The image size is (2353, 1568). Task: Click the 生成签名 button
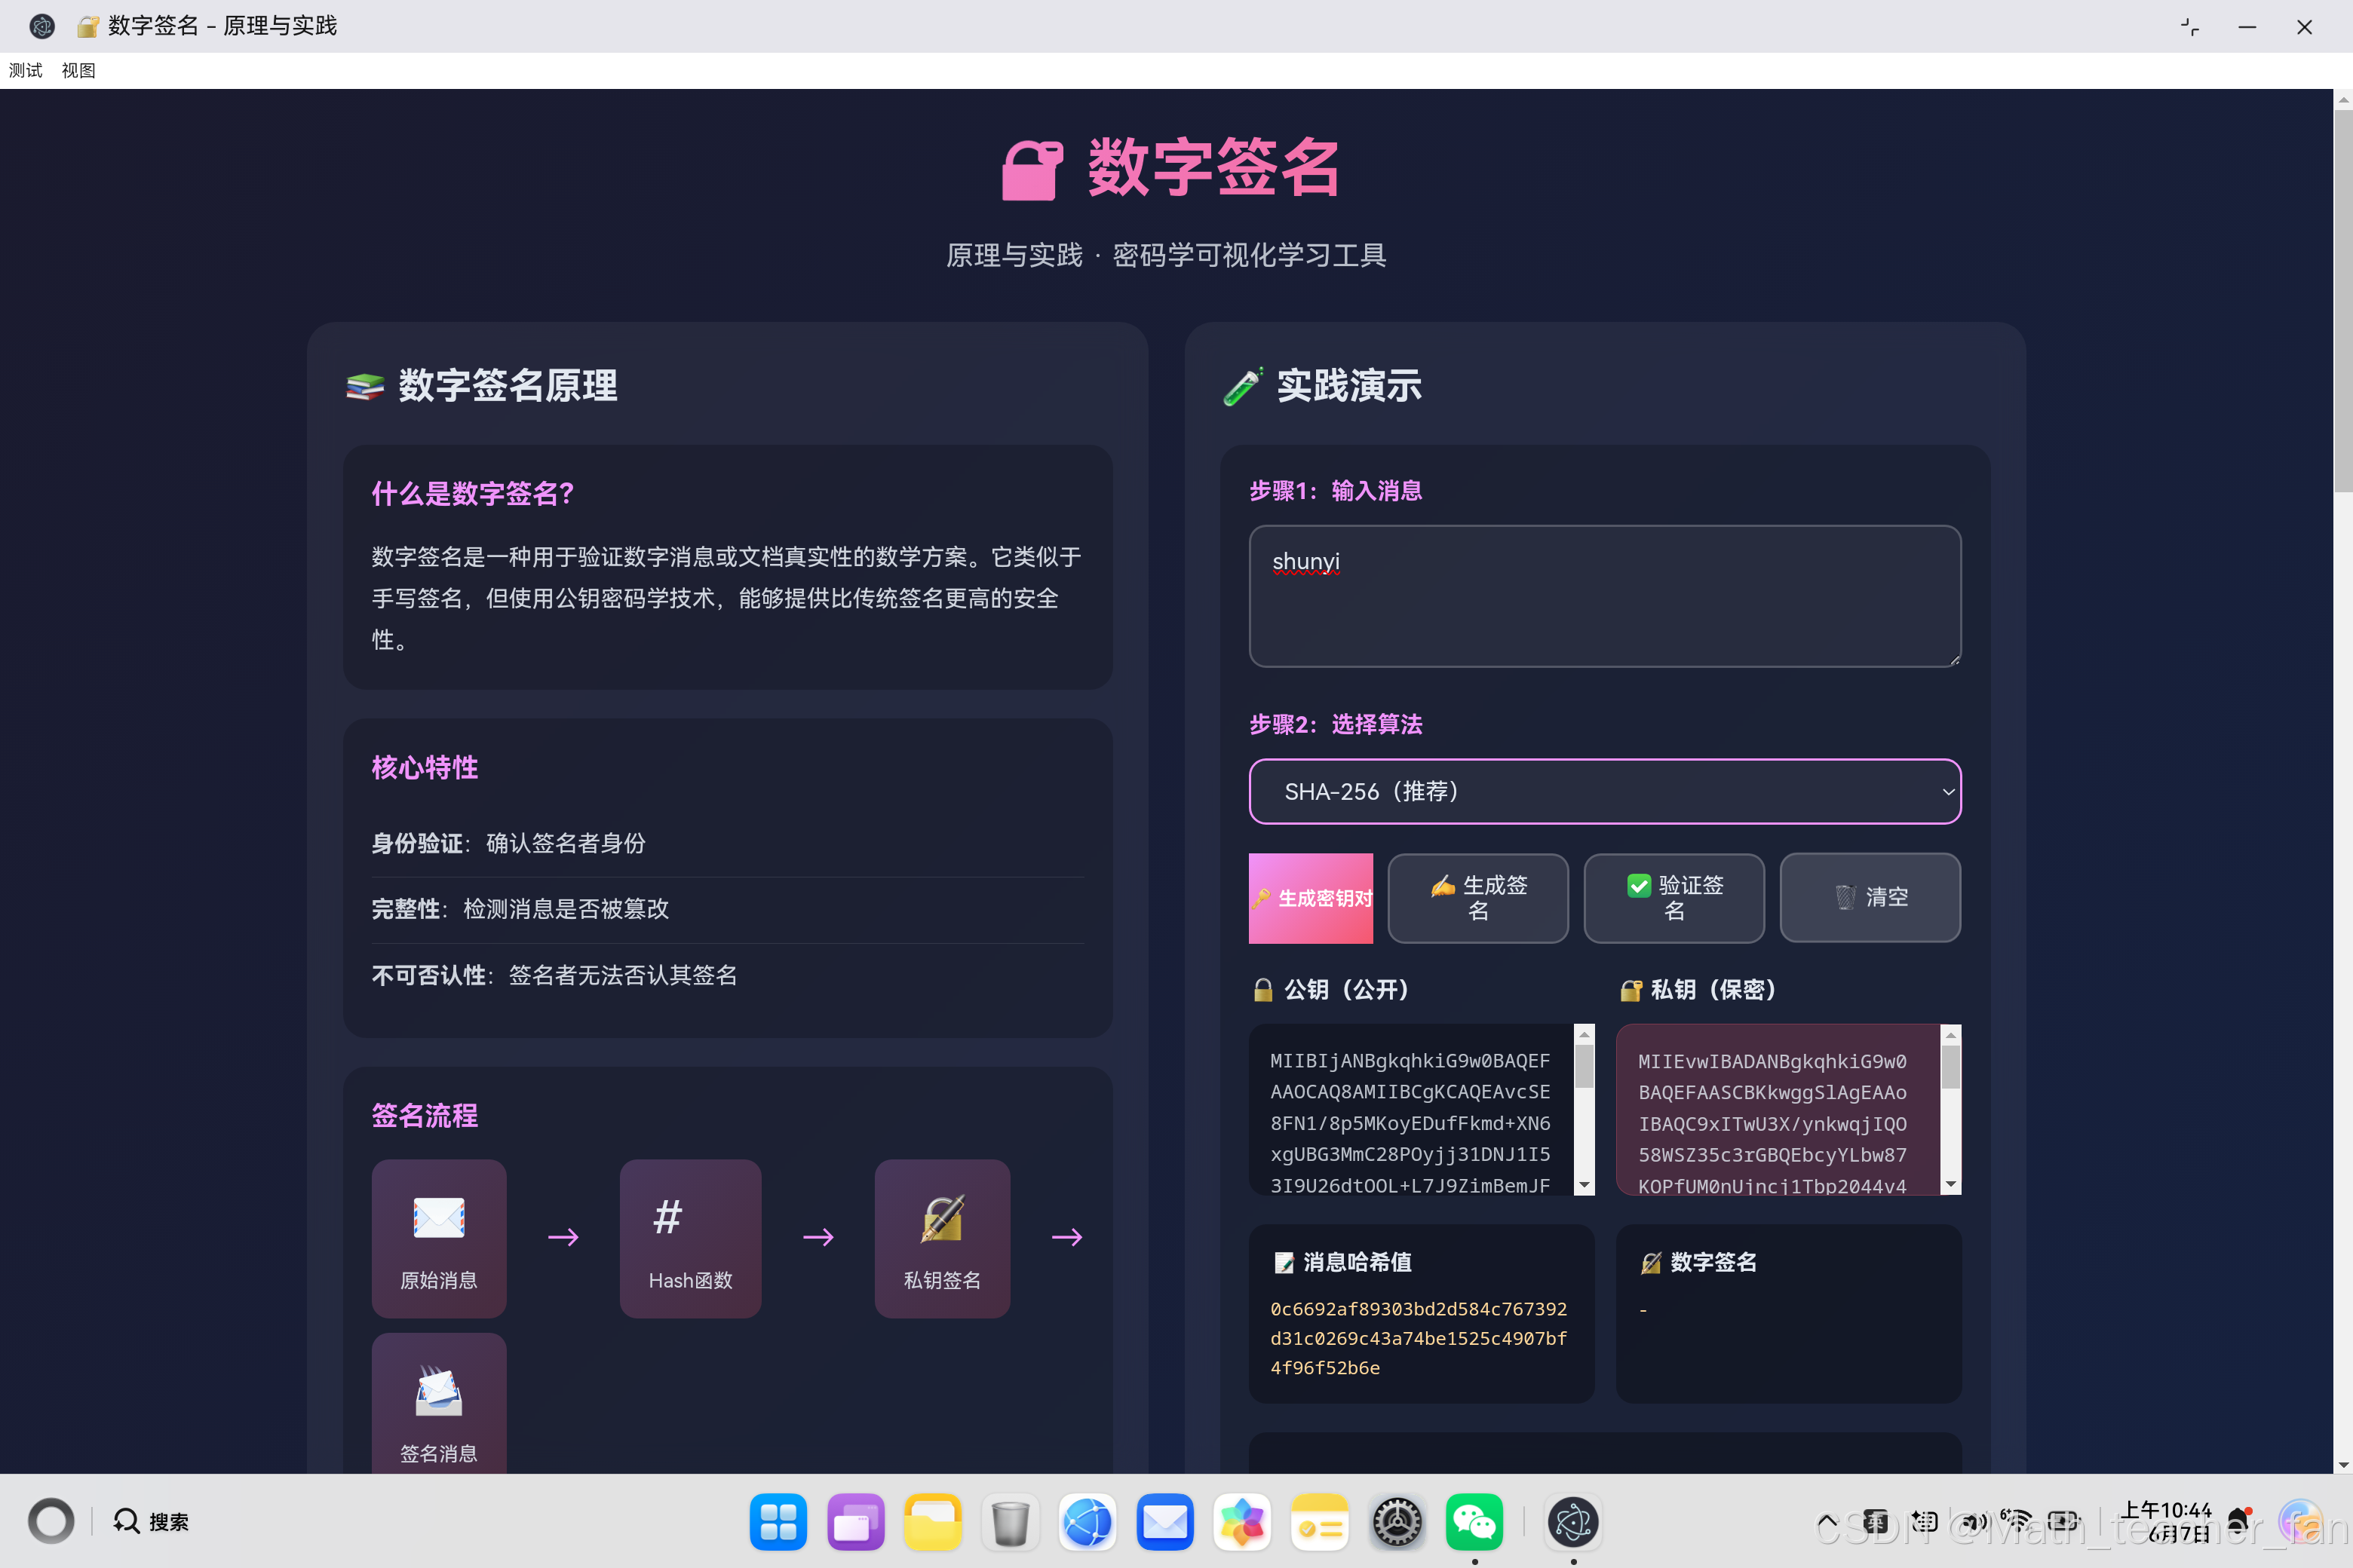(1477, 898)
